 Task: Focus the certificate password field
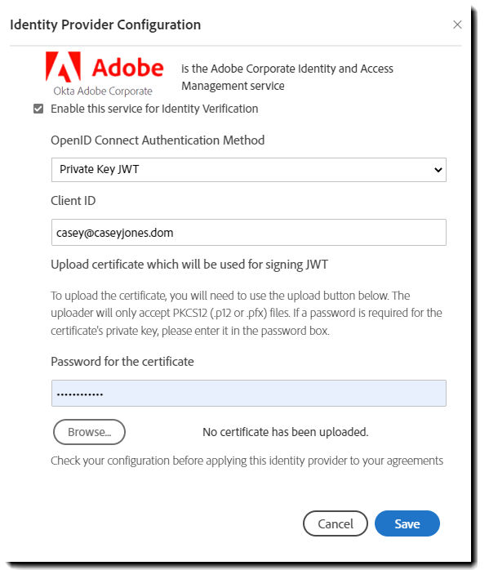coord(248,394)
